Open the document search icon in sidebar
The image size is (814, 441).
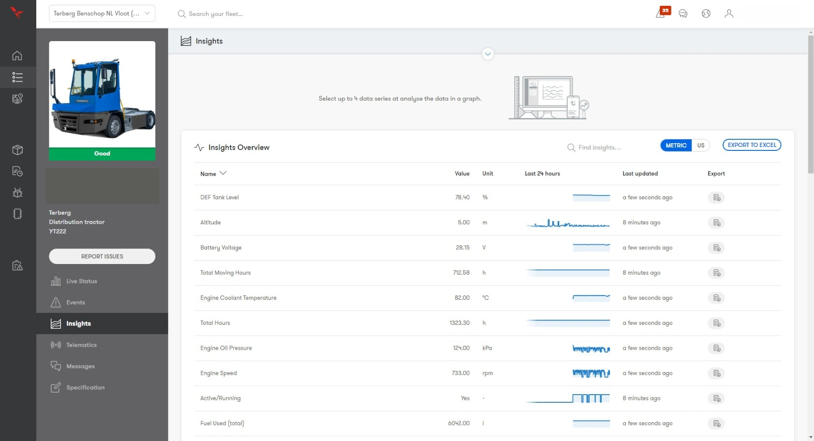coord(17,171)
